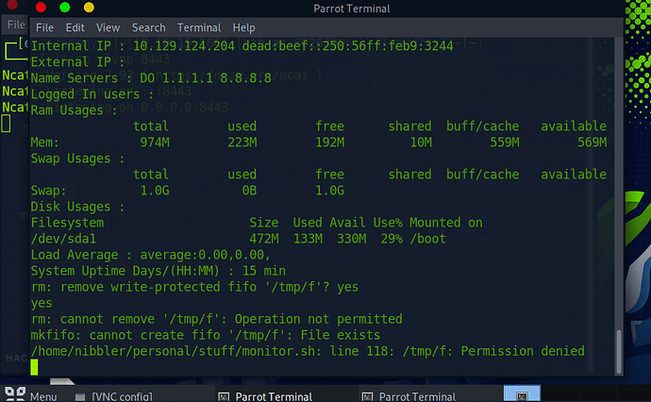The width and height of the screenshot is (651, 402).
Task: Open the Edit menu
Action: point(75,28)
